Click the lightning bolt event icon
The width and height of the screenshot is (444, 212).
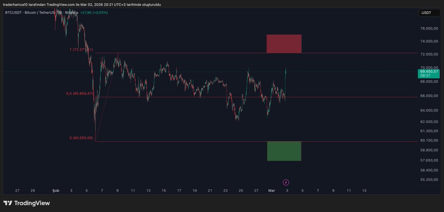pyautogui.click(x=286, y=183)
